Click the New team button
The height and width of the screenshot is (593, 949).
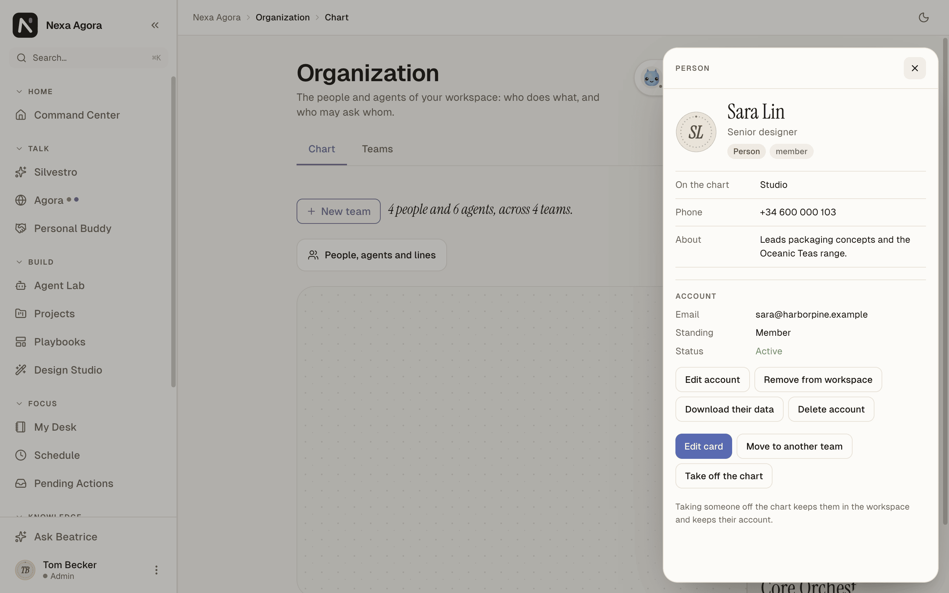pyautogui.click(x=338, y=211)
